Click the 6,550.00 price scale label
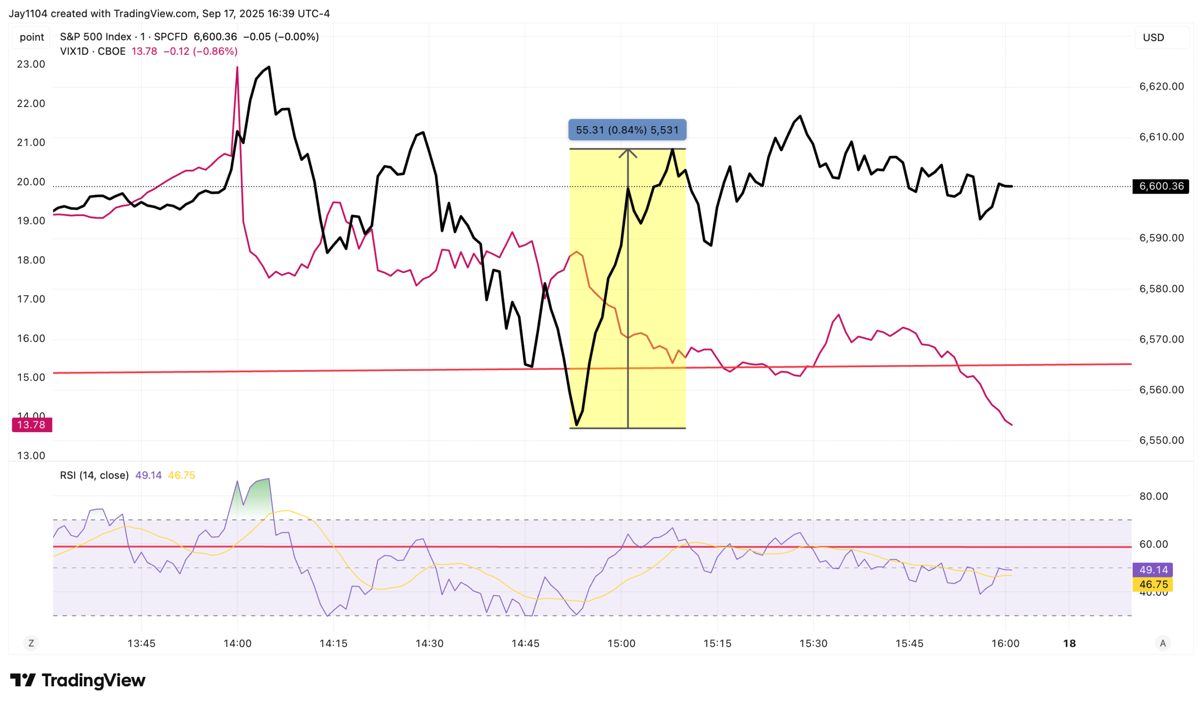 click(1162, 440)
